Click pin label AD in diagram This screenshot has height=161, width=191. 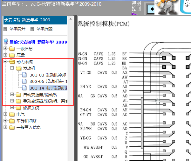pyautogui.click(x=125, y=129)
